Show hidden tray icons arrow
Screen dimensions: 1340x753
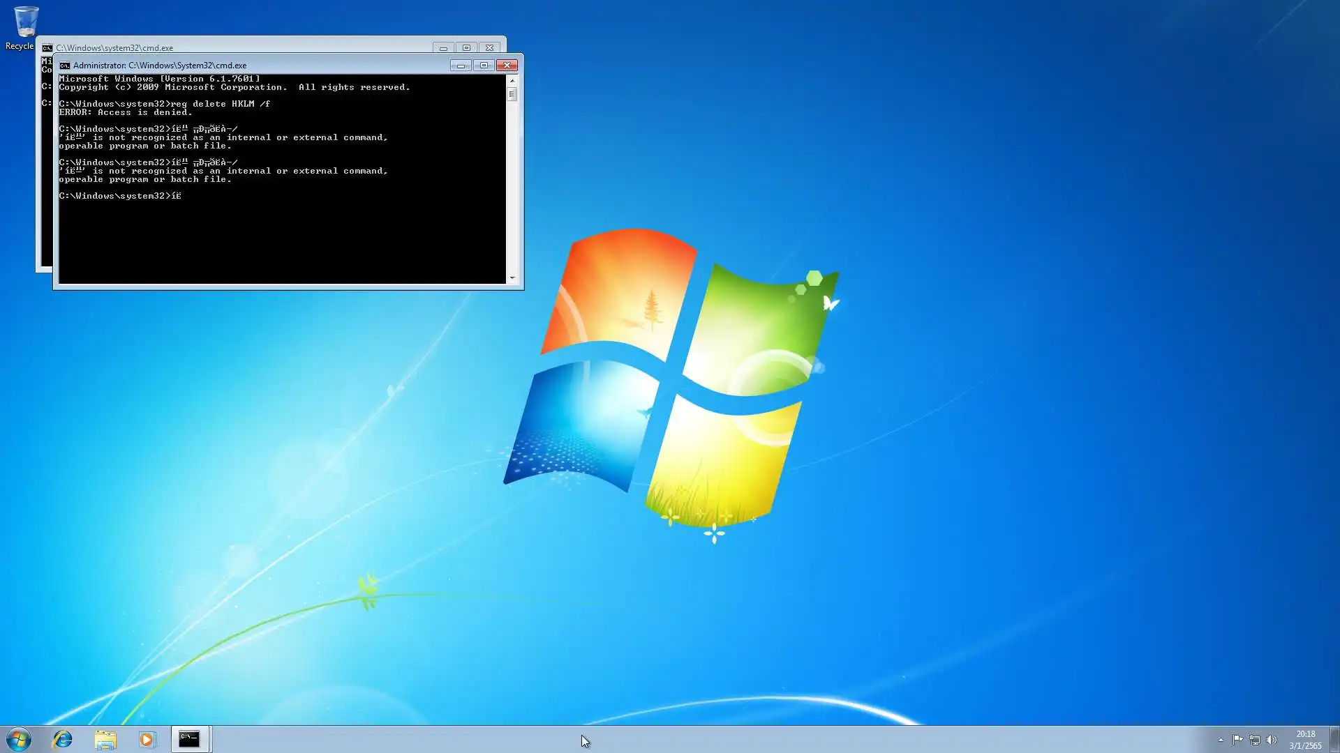click(x=1221, y=740)
